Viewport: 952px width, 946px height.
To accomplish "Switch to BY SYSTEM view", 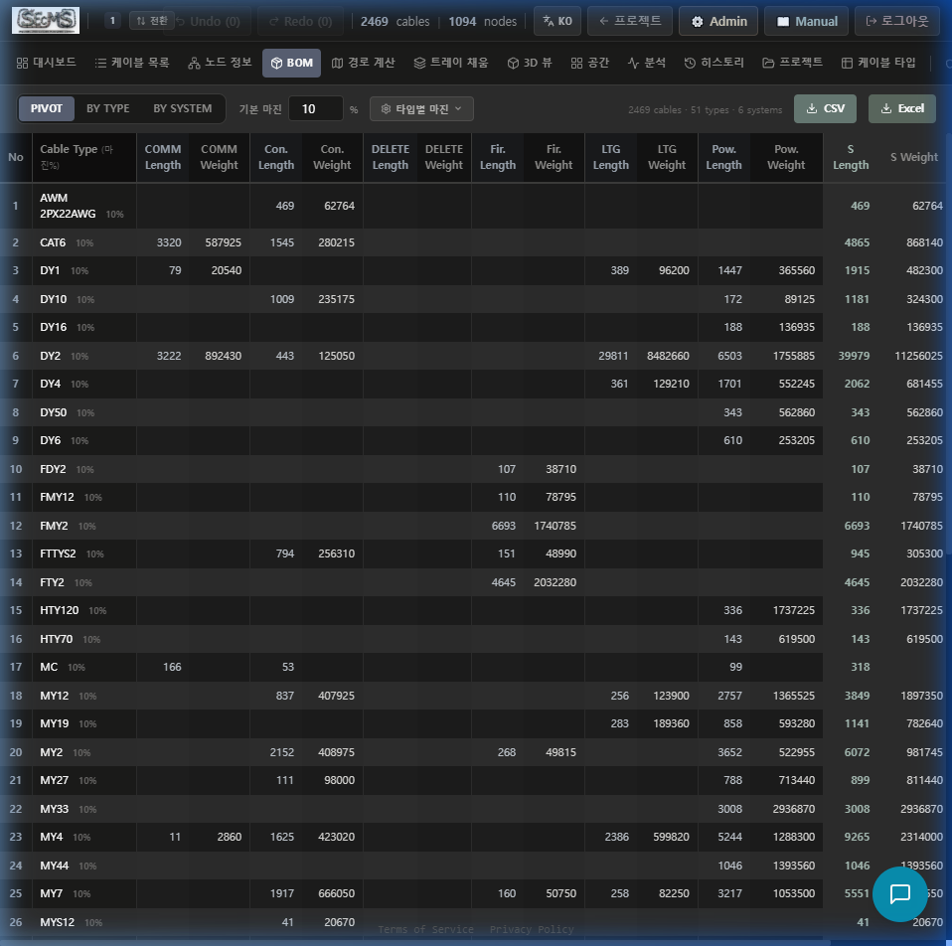I will 183,108.
